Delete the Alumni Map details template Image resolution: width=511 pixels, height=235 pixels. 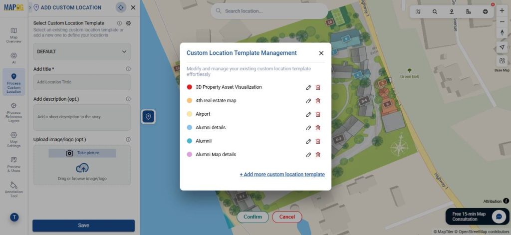tap(318, 155)
